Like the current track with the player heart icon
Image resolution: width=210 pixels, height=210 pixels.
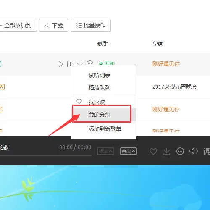click(153, 151)
